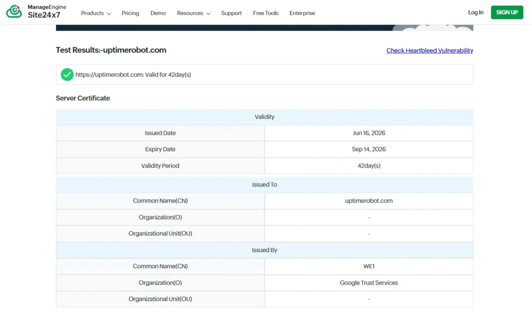This screenshot has width=532, height=315.
Task: Click the green valid checkmark icon
Action: coord(67,74)
